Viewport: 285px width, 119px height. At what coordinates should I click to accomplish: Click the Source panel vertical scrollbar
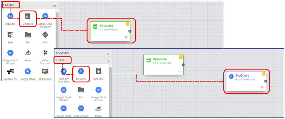(x=57, y=45)
